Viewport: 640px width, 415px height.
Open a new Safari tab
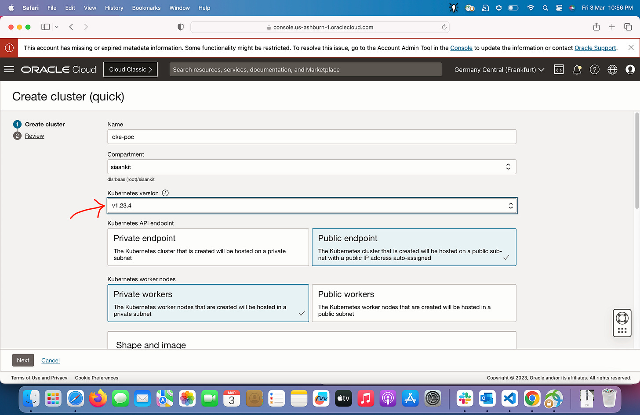612,27
